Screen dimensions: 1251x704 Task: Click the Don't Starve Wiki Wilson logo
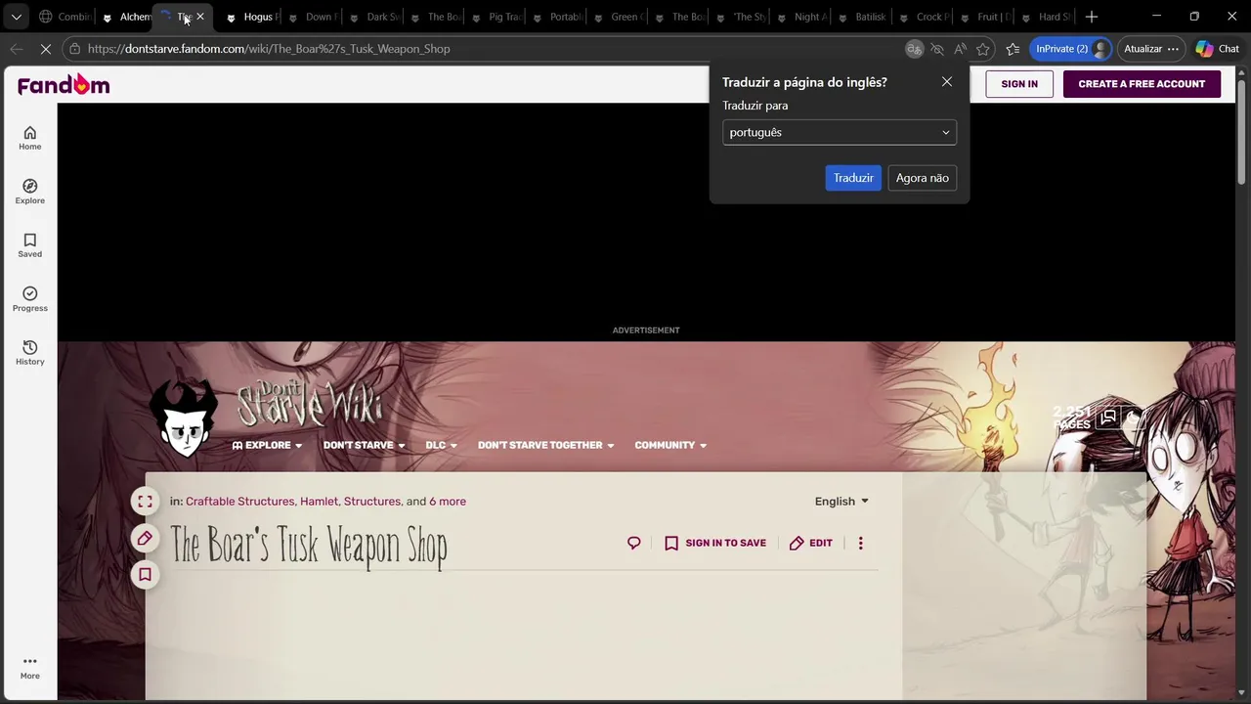coord(185,419)
